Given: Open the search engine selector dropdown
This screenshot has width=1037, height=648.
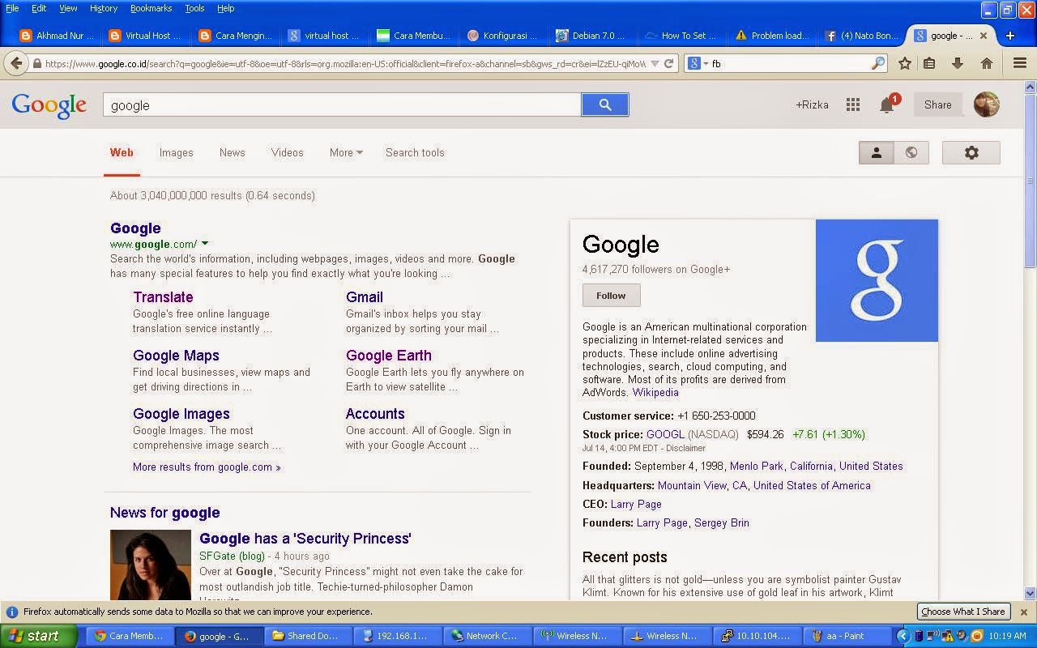Looking at the screenshot, I should tap(697, 63).
